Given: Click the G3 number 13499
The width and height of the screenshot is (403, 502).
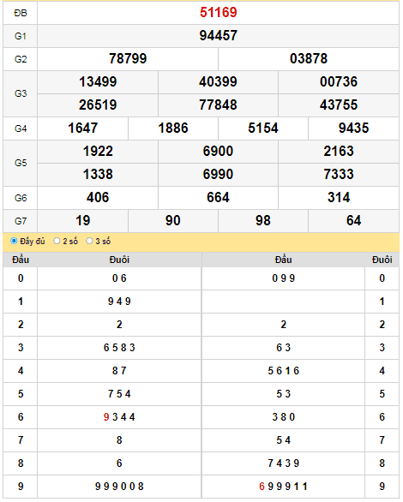Looking at the screenshot, I should point(98,81).
